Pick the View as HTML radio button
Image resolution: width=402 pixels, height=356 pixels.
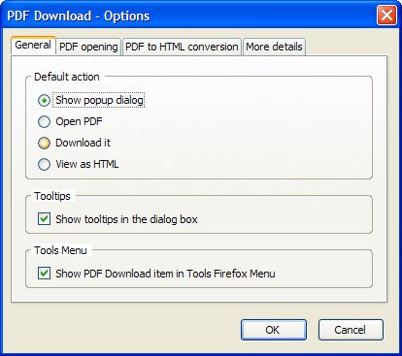(x=44, y=165)
